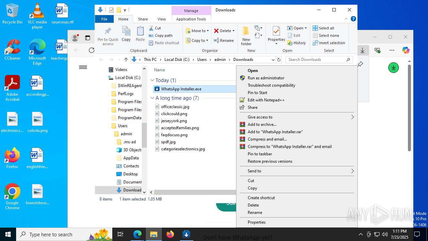Viewport: 428px width, 241px height.
Task: Click Select none in ribbon
Action: (326, 35)
